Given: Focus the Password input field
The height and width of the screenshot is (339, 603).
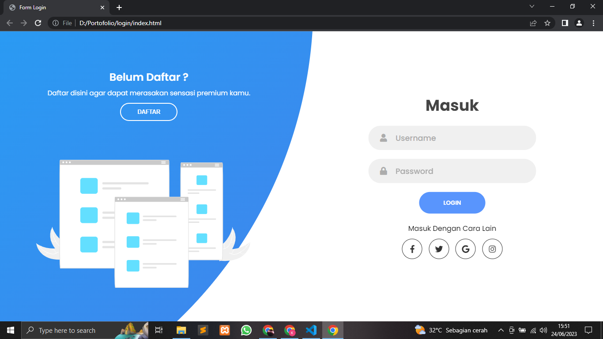Looking at the screenshot, I should pos(459,171).
